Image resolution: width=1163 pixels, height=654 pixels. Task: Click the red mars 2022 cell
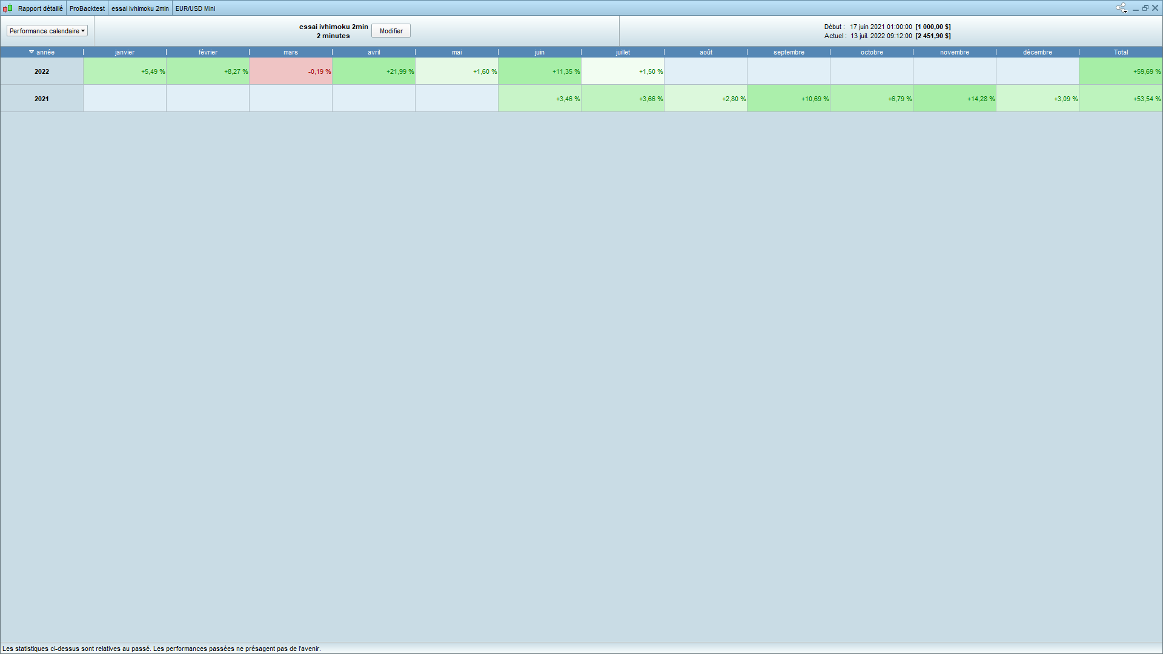pos(291,71)
